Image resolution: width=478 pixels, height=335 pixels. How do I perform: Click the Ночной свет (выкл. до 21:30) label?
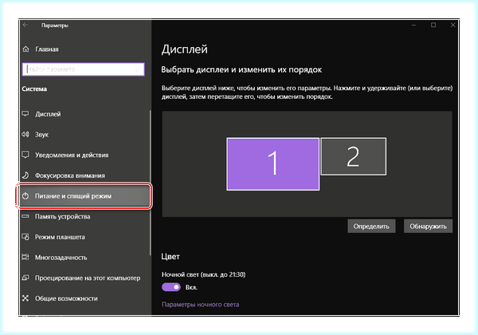203,274
